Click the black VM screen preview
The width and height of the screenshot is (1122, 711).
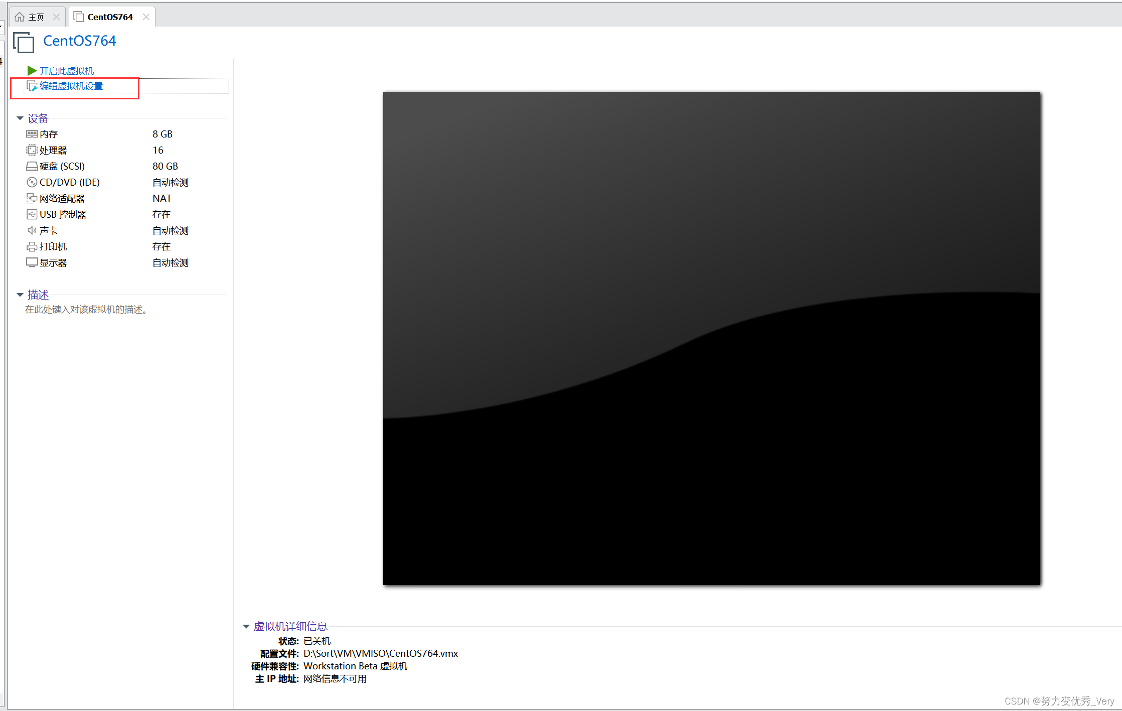[x=711, y=338]
